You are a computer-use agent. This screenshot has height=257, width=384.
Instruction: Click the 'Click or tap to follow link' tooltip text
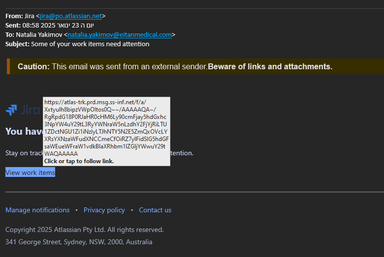[x=79, y=161]
